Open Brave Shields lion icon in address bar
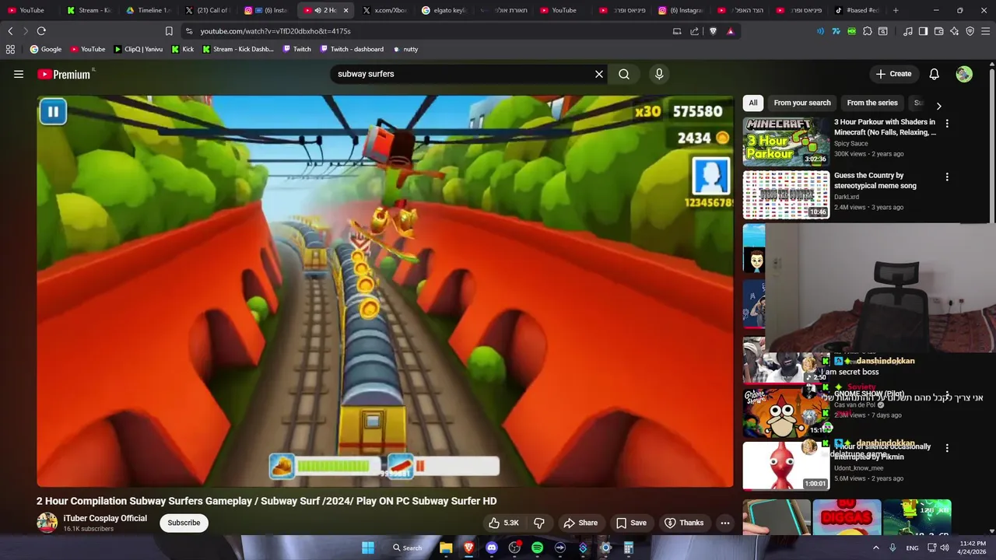996x560 pixels. pos(713,31)
